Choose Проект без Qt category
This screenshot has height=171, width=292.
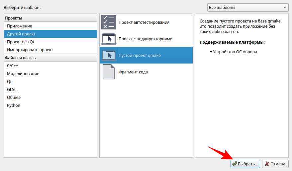(21, 42)
